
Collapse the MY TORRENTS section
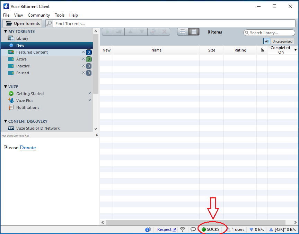(6, 31)
